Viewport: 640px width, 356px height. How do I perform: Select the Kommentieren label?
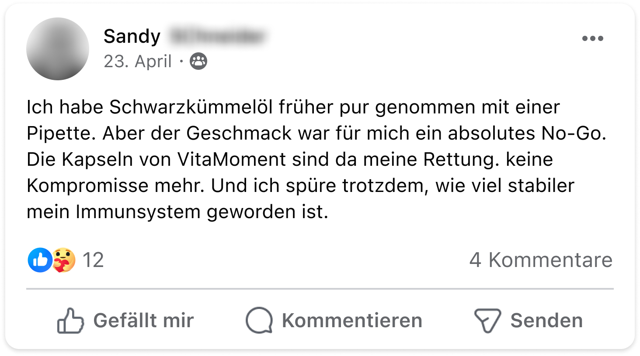(x=352, y=321)
